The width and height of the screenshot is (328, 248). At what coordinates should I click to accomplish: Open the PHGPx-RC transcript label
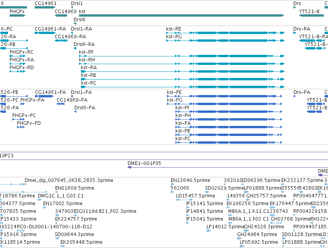click(x=21, y=52)
